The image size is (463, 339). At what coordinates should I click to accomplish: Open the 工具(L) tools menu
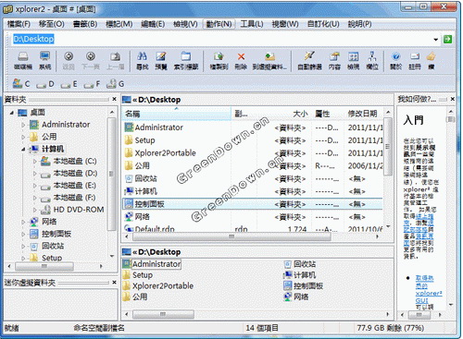[x=252, y=24]
